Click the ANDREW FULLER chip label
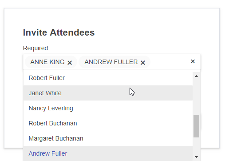This screenshot has height=161, width=229. (111, 62)
